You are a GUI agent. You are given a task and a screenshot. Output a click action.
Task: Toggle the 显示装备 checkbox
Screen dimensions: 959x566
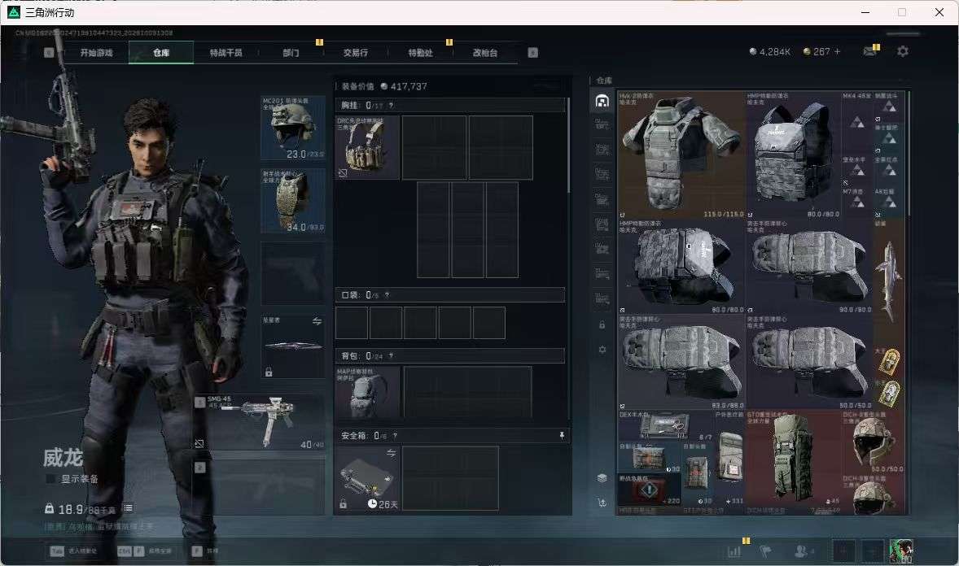pyautogui.click(x=50, y=479)
